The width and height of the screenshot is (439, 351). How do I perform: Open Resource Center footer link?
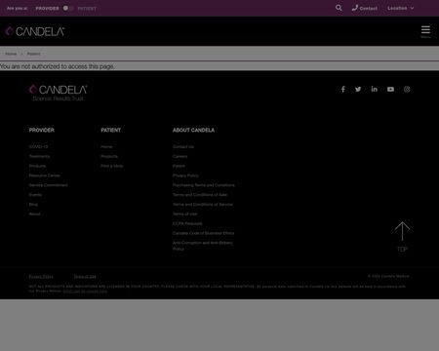(45, 175)
